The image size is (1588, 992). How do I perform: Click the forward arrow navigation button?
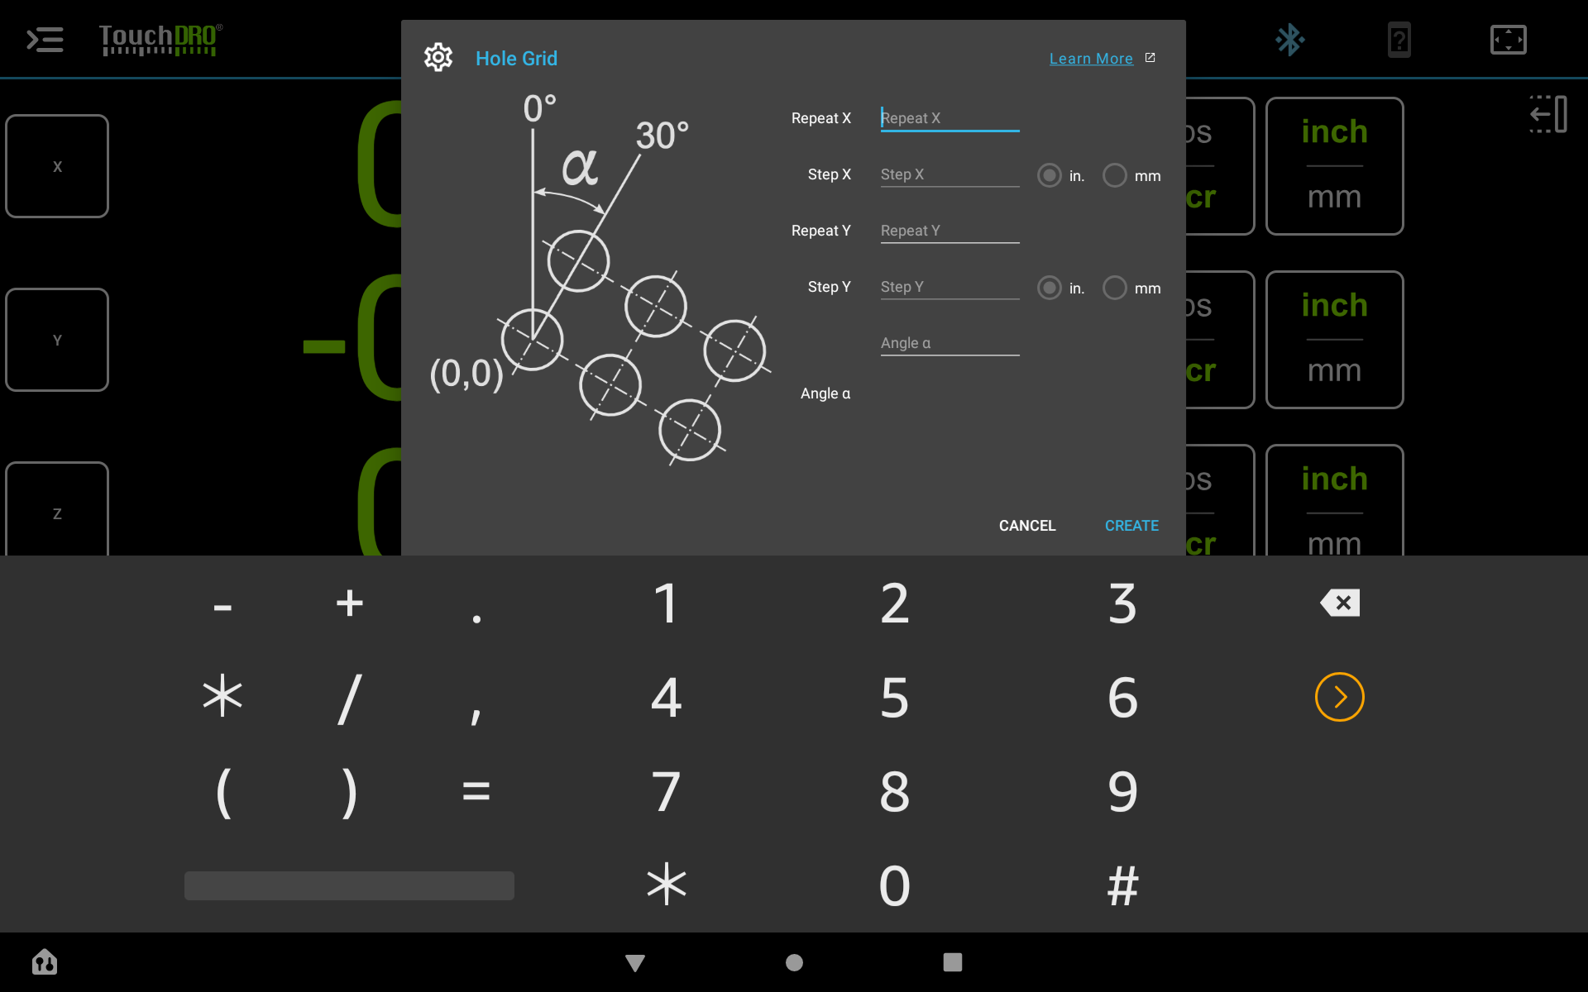(1339, 697)
